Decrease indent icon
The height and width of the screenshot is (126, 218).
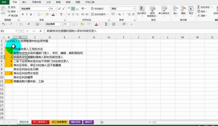click(x=83, y=14)
